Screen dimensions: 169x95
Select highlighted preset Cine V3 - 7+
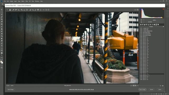coord(152,74)
